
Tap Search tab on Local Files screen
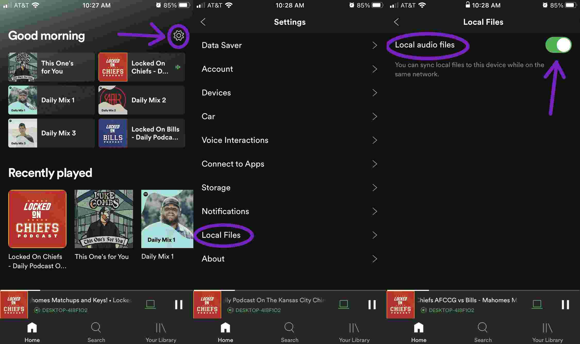coord(483,332)
